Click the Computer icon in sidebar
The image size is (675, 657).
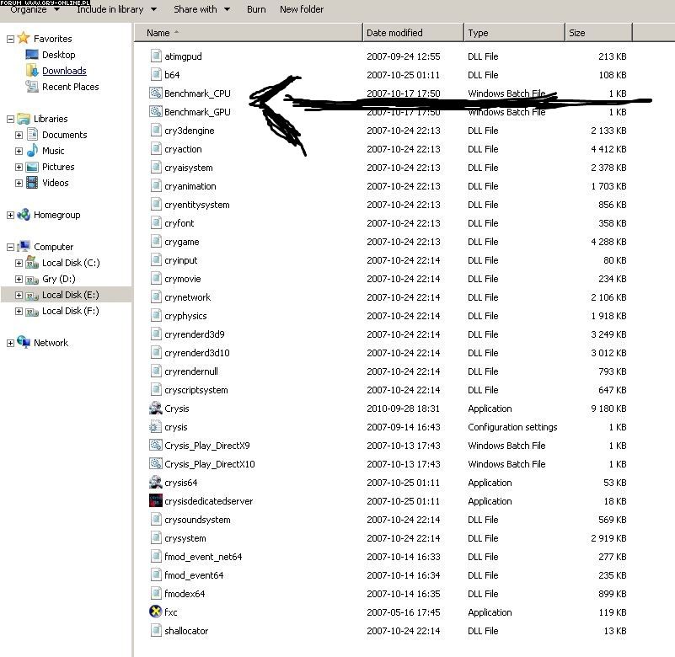point(24,246)
